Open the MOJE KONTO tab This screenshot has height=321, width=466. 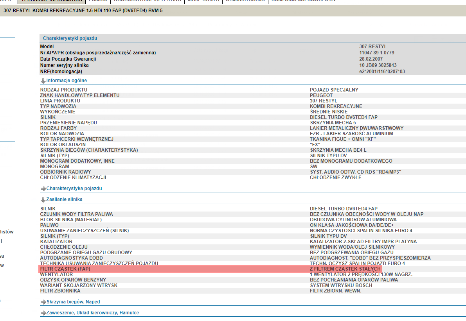tap(203, 1)
